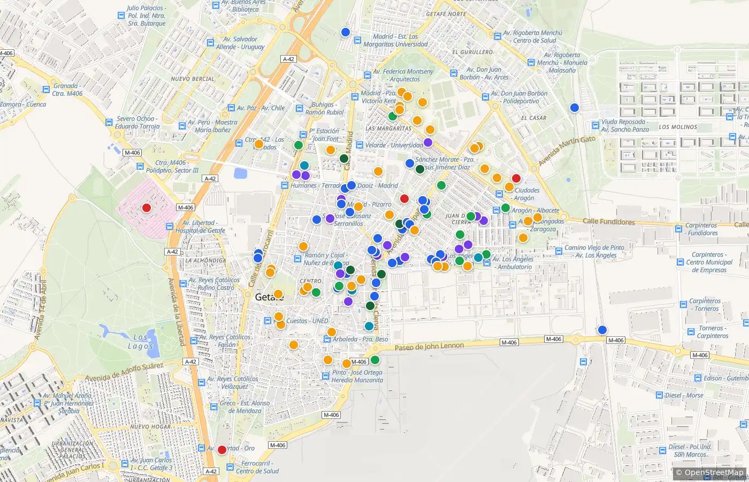Select the Av. Federica Montseny - Arquitectos bus stop icon
Viewport: 749px width, 482px height.
[x=368, y=75]
